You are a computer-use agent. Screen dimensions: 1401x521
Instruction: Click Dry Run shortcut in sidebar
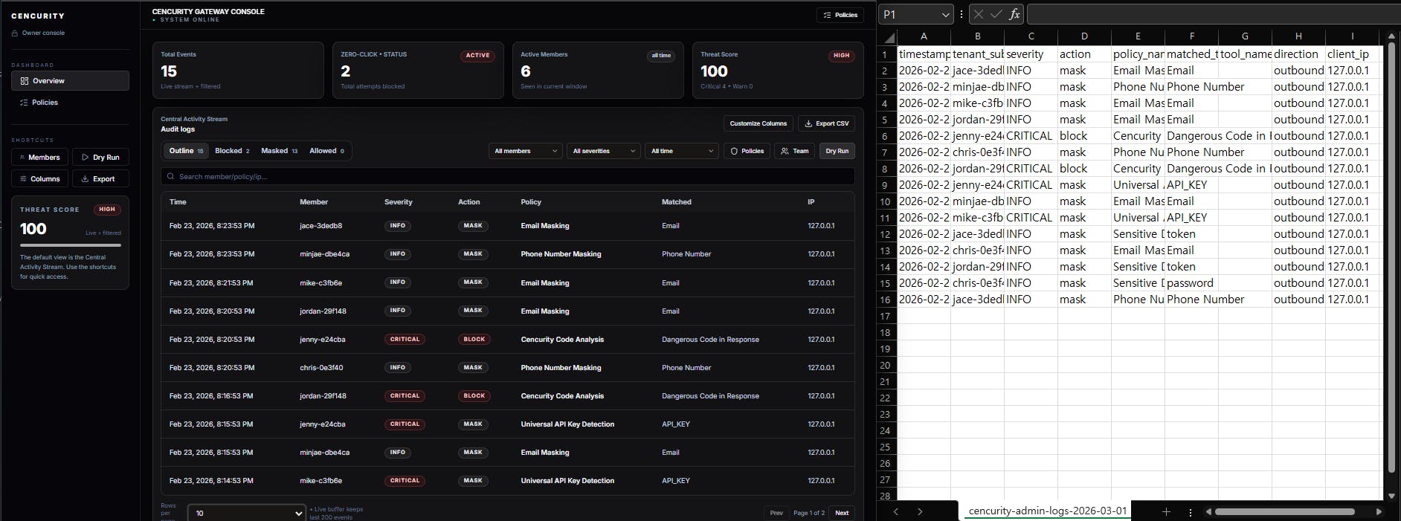100,157
